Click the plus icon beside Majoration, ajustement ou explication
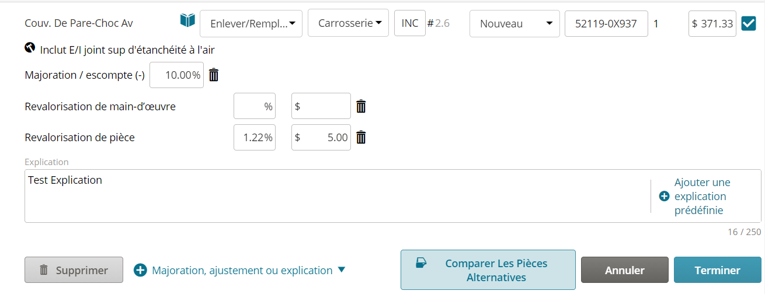Image resolution: width=765 pixels, height=294 pixels. [140, 270]
